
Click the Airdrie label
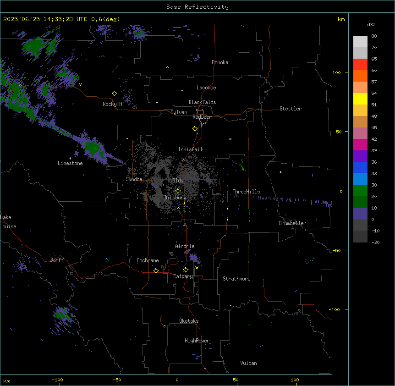[185, 246]
